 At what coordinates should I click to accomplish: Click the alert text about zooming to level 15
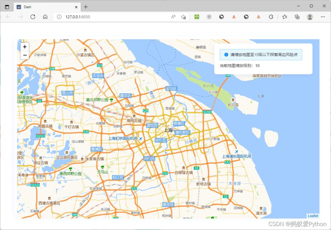click(264, 54)
